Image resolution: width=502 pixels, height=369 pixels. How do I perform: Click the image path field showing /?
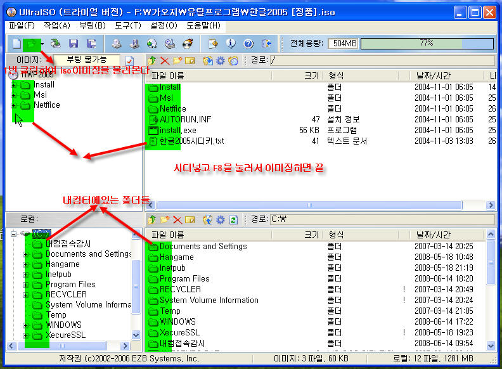(382, 60)
